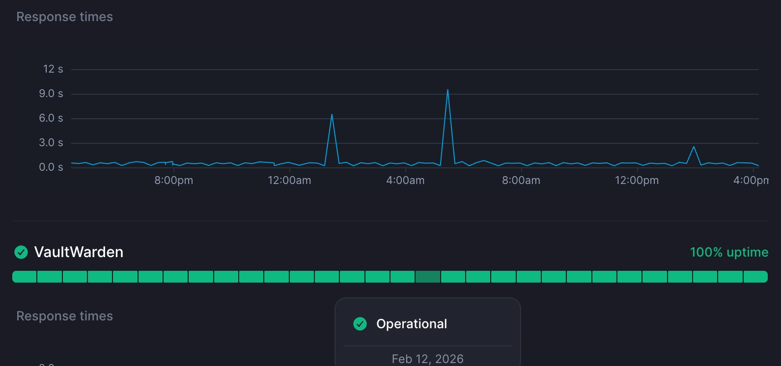Screen dimensions: 781x366
Task: Click the 8:00pm time axis label
Action: point(174,181)
